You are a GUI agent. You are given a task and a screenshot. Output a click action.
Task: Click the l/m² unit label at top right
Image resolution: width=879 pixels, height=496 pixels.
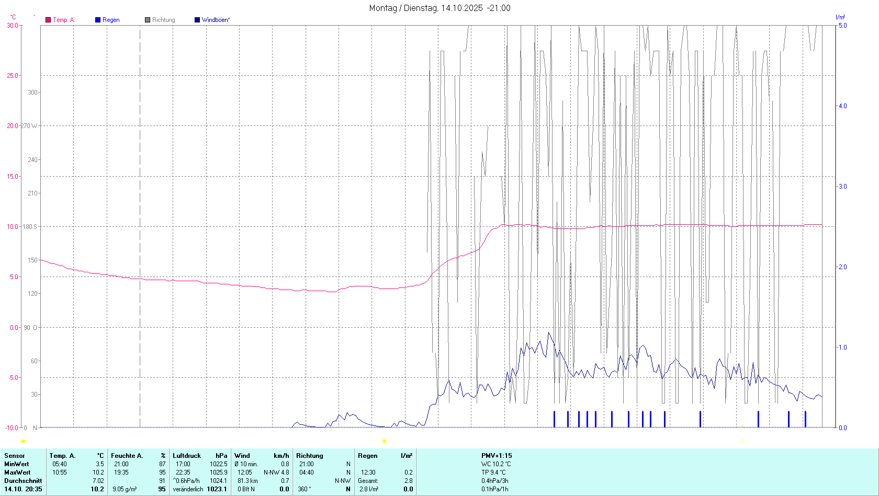[840, 17]
